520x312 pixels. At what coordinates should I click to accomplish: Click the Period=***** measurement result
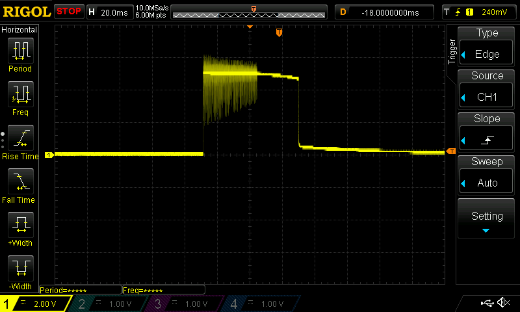click(80, 290)
